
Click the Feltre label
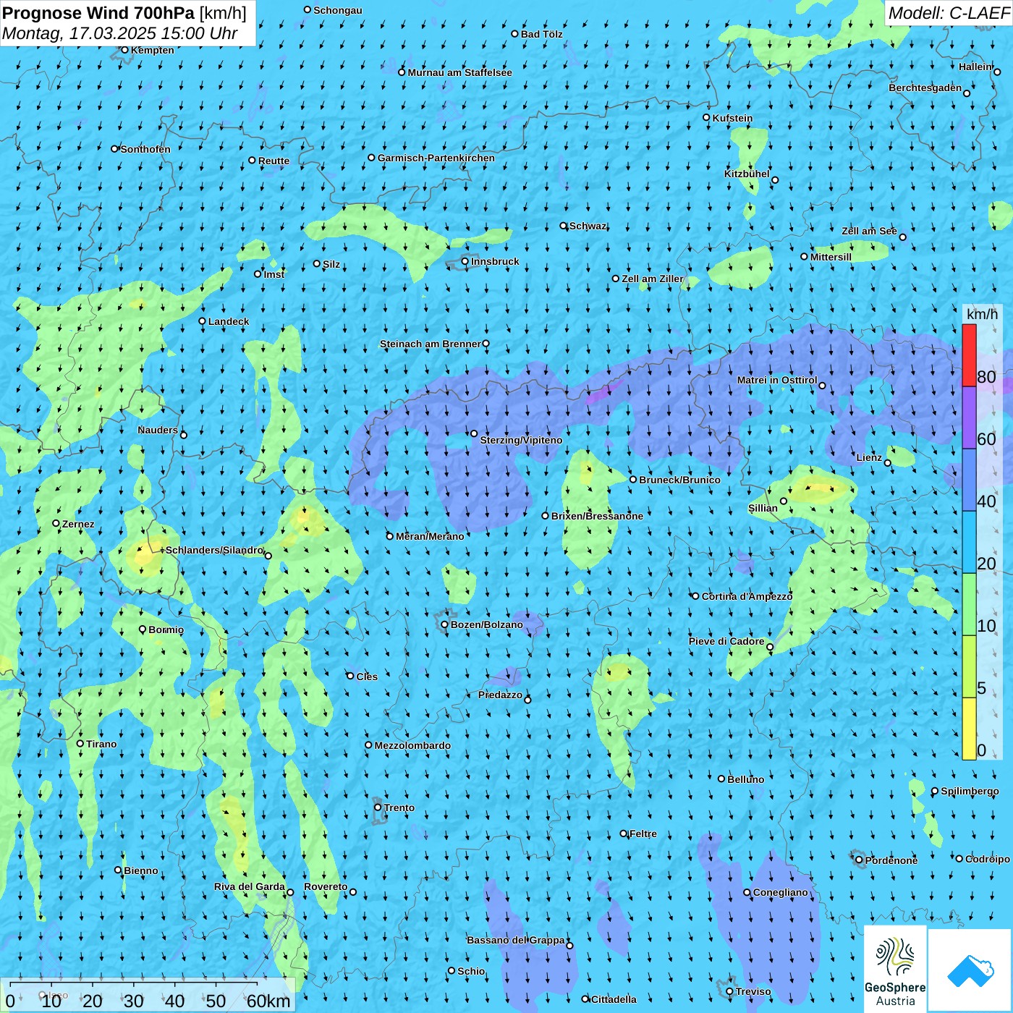click(x=643, y=834)
